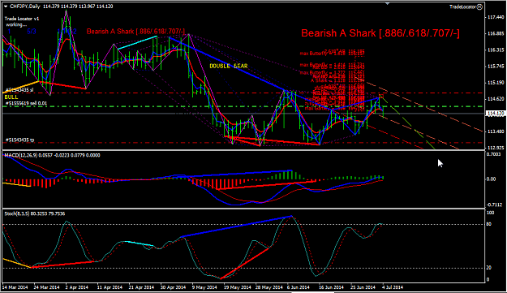Click MACD scale value 0.7003
This screenshot has height=293, width=507.
493,154
